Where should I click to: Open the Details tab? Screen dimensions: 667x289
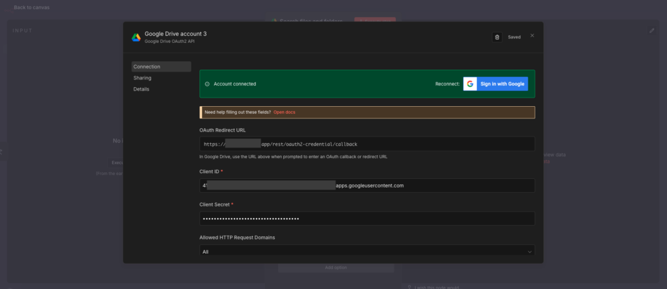pos(141,89)
